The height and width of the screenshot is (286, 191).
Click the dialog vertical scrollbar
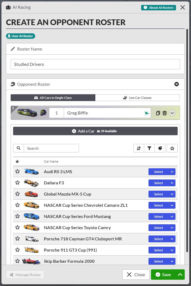tap(187, 140)
